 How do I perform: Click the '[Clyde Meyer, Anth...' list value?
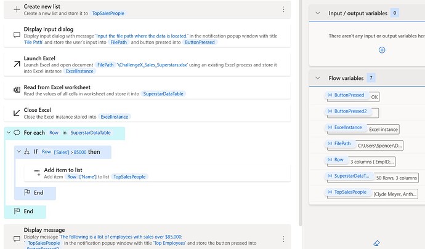click(x=395, y=194)
